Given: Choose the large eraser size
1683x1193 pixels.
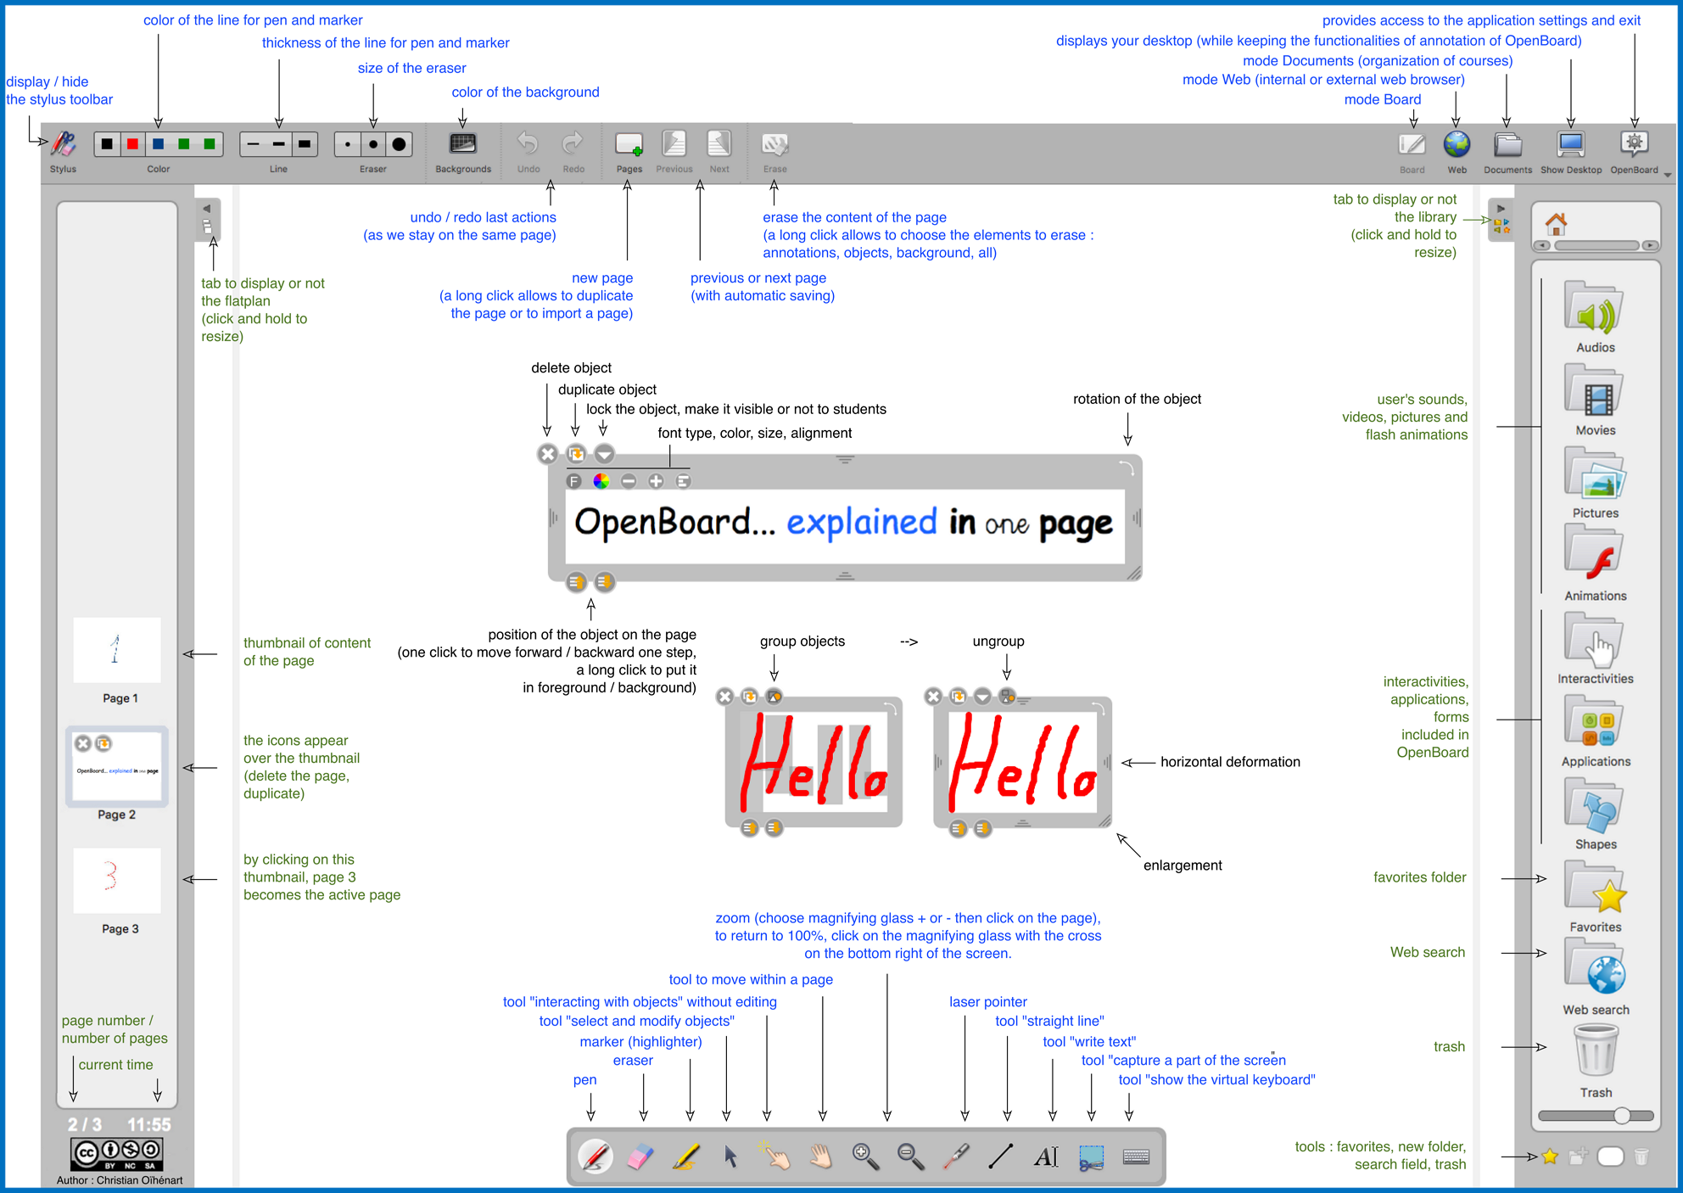Looking at the screenshot, I should (x=399, y=144).
